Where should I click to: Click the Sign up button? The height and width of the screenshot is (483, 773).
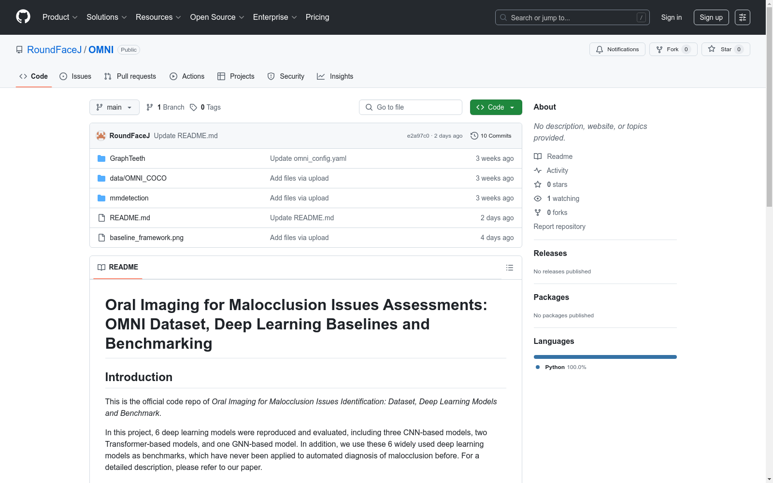(x=711, y=17)
